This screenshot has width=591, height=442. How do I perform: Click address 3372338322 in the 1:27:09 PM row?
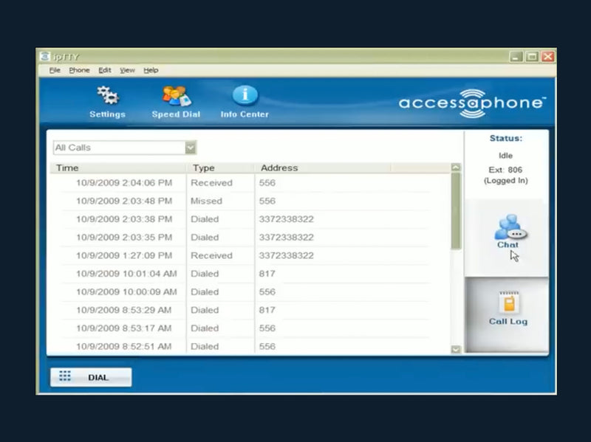tap(286, 255)
